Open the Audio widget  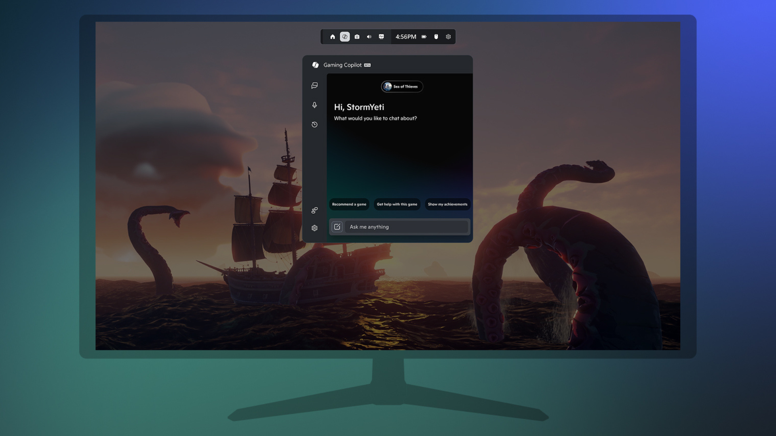click(x=369, y=36)
